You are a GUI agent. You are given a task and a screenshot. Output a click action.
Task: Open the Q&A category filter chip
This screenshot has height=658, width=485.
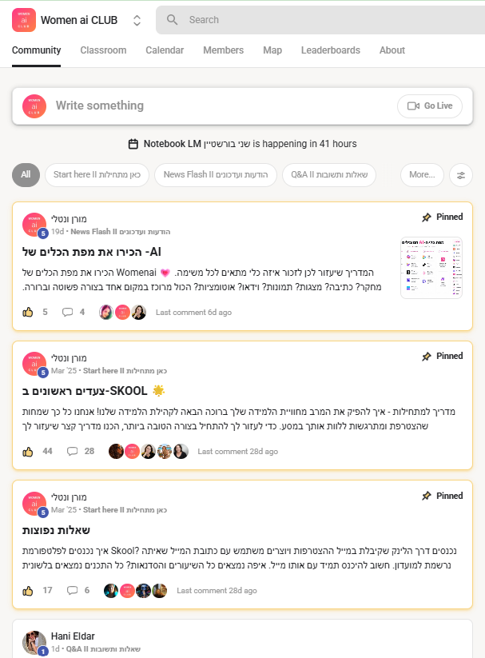pos(329,174)
